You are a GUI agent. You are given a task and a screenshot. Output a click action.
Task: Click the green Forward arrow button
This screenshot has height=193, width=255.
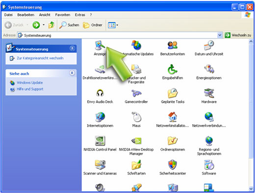coord(36,25)
